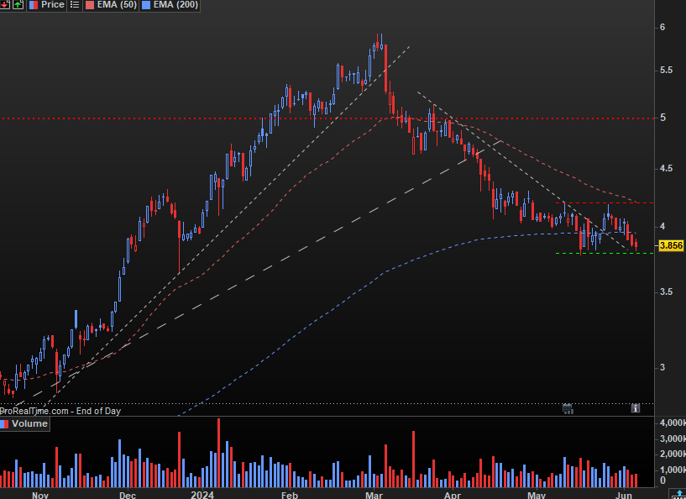686x499 pixels.
Task: Click the Feb label on time axis
Action: pyautogui.click(x=290, y=495)
